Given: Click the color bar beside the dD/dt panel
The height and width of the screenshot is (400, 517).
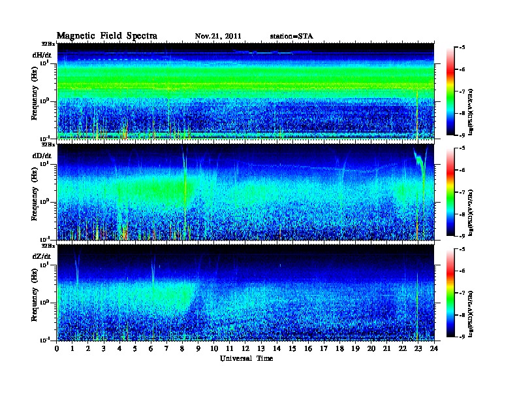Looking at the screenshot, I should click(450, 192).
